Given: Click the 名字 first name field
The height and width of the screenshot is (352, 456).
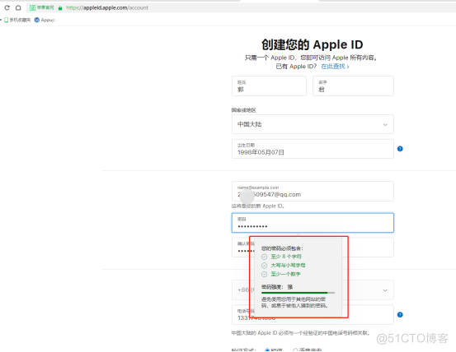Looking at the screenshot, I should [x=353, y=86].
